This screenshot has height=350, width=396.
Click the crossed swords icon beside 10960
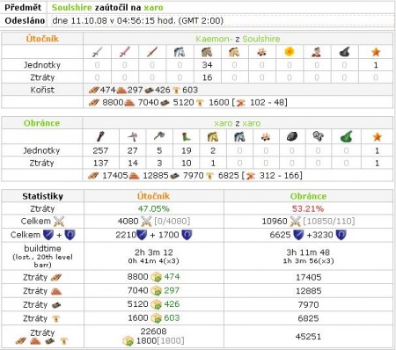295,222
